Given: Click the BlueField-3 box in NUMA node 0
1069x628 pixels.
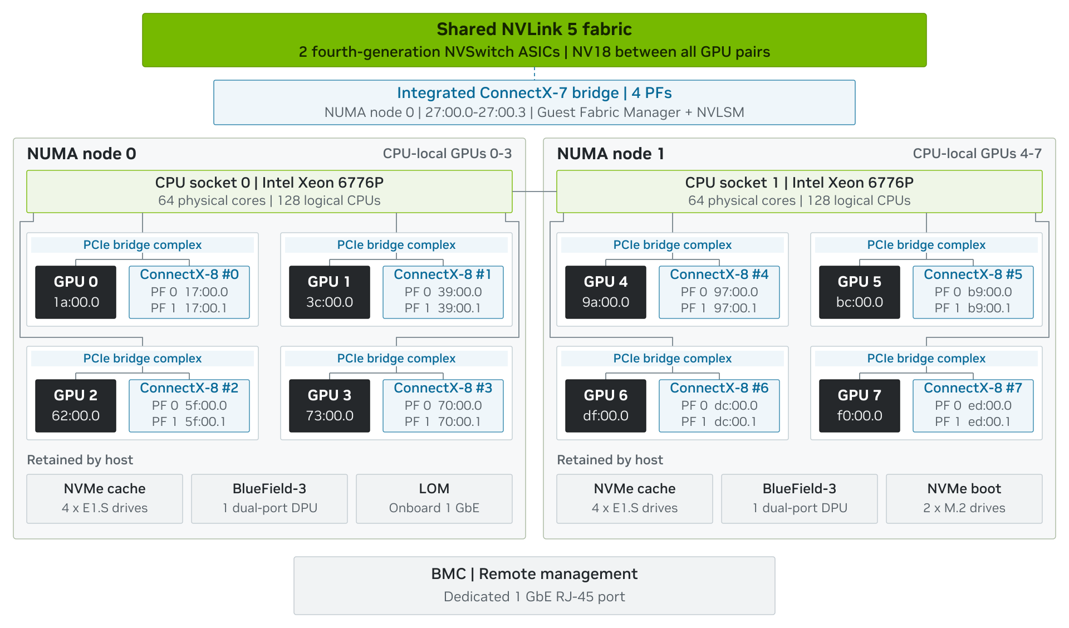Looking at the screenshot, I should coord(269,499).
